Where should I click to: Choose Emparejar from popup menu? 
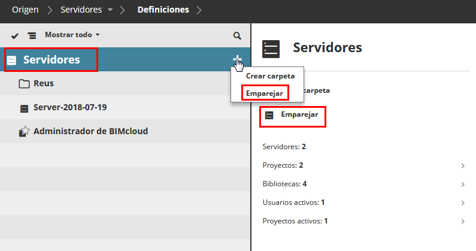(x=265, y=93)
